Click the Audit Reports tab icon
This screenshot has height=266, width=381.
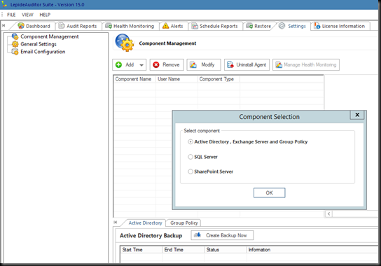coord(62,26)
